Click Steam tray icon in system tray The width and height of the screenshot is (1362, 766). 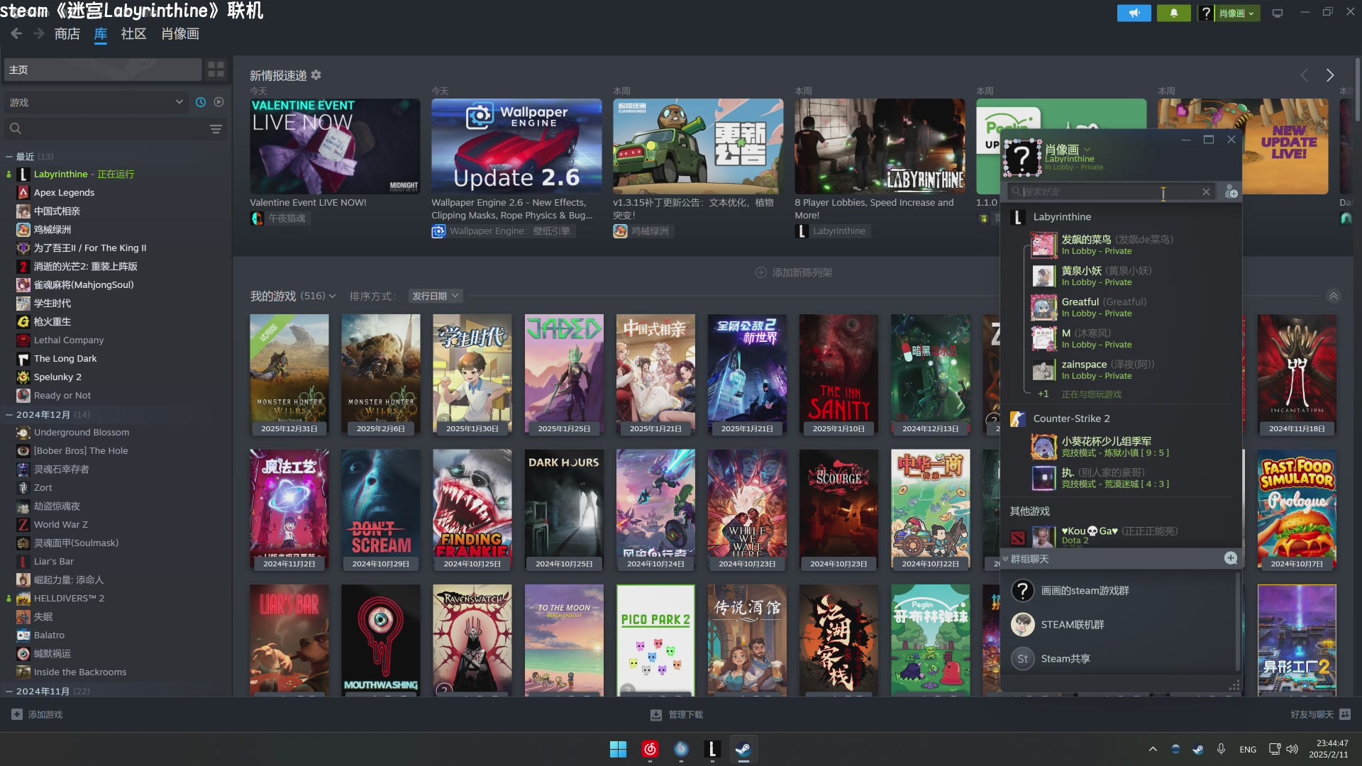coord(1198,750)
